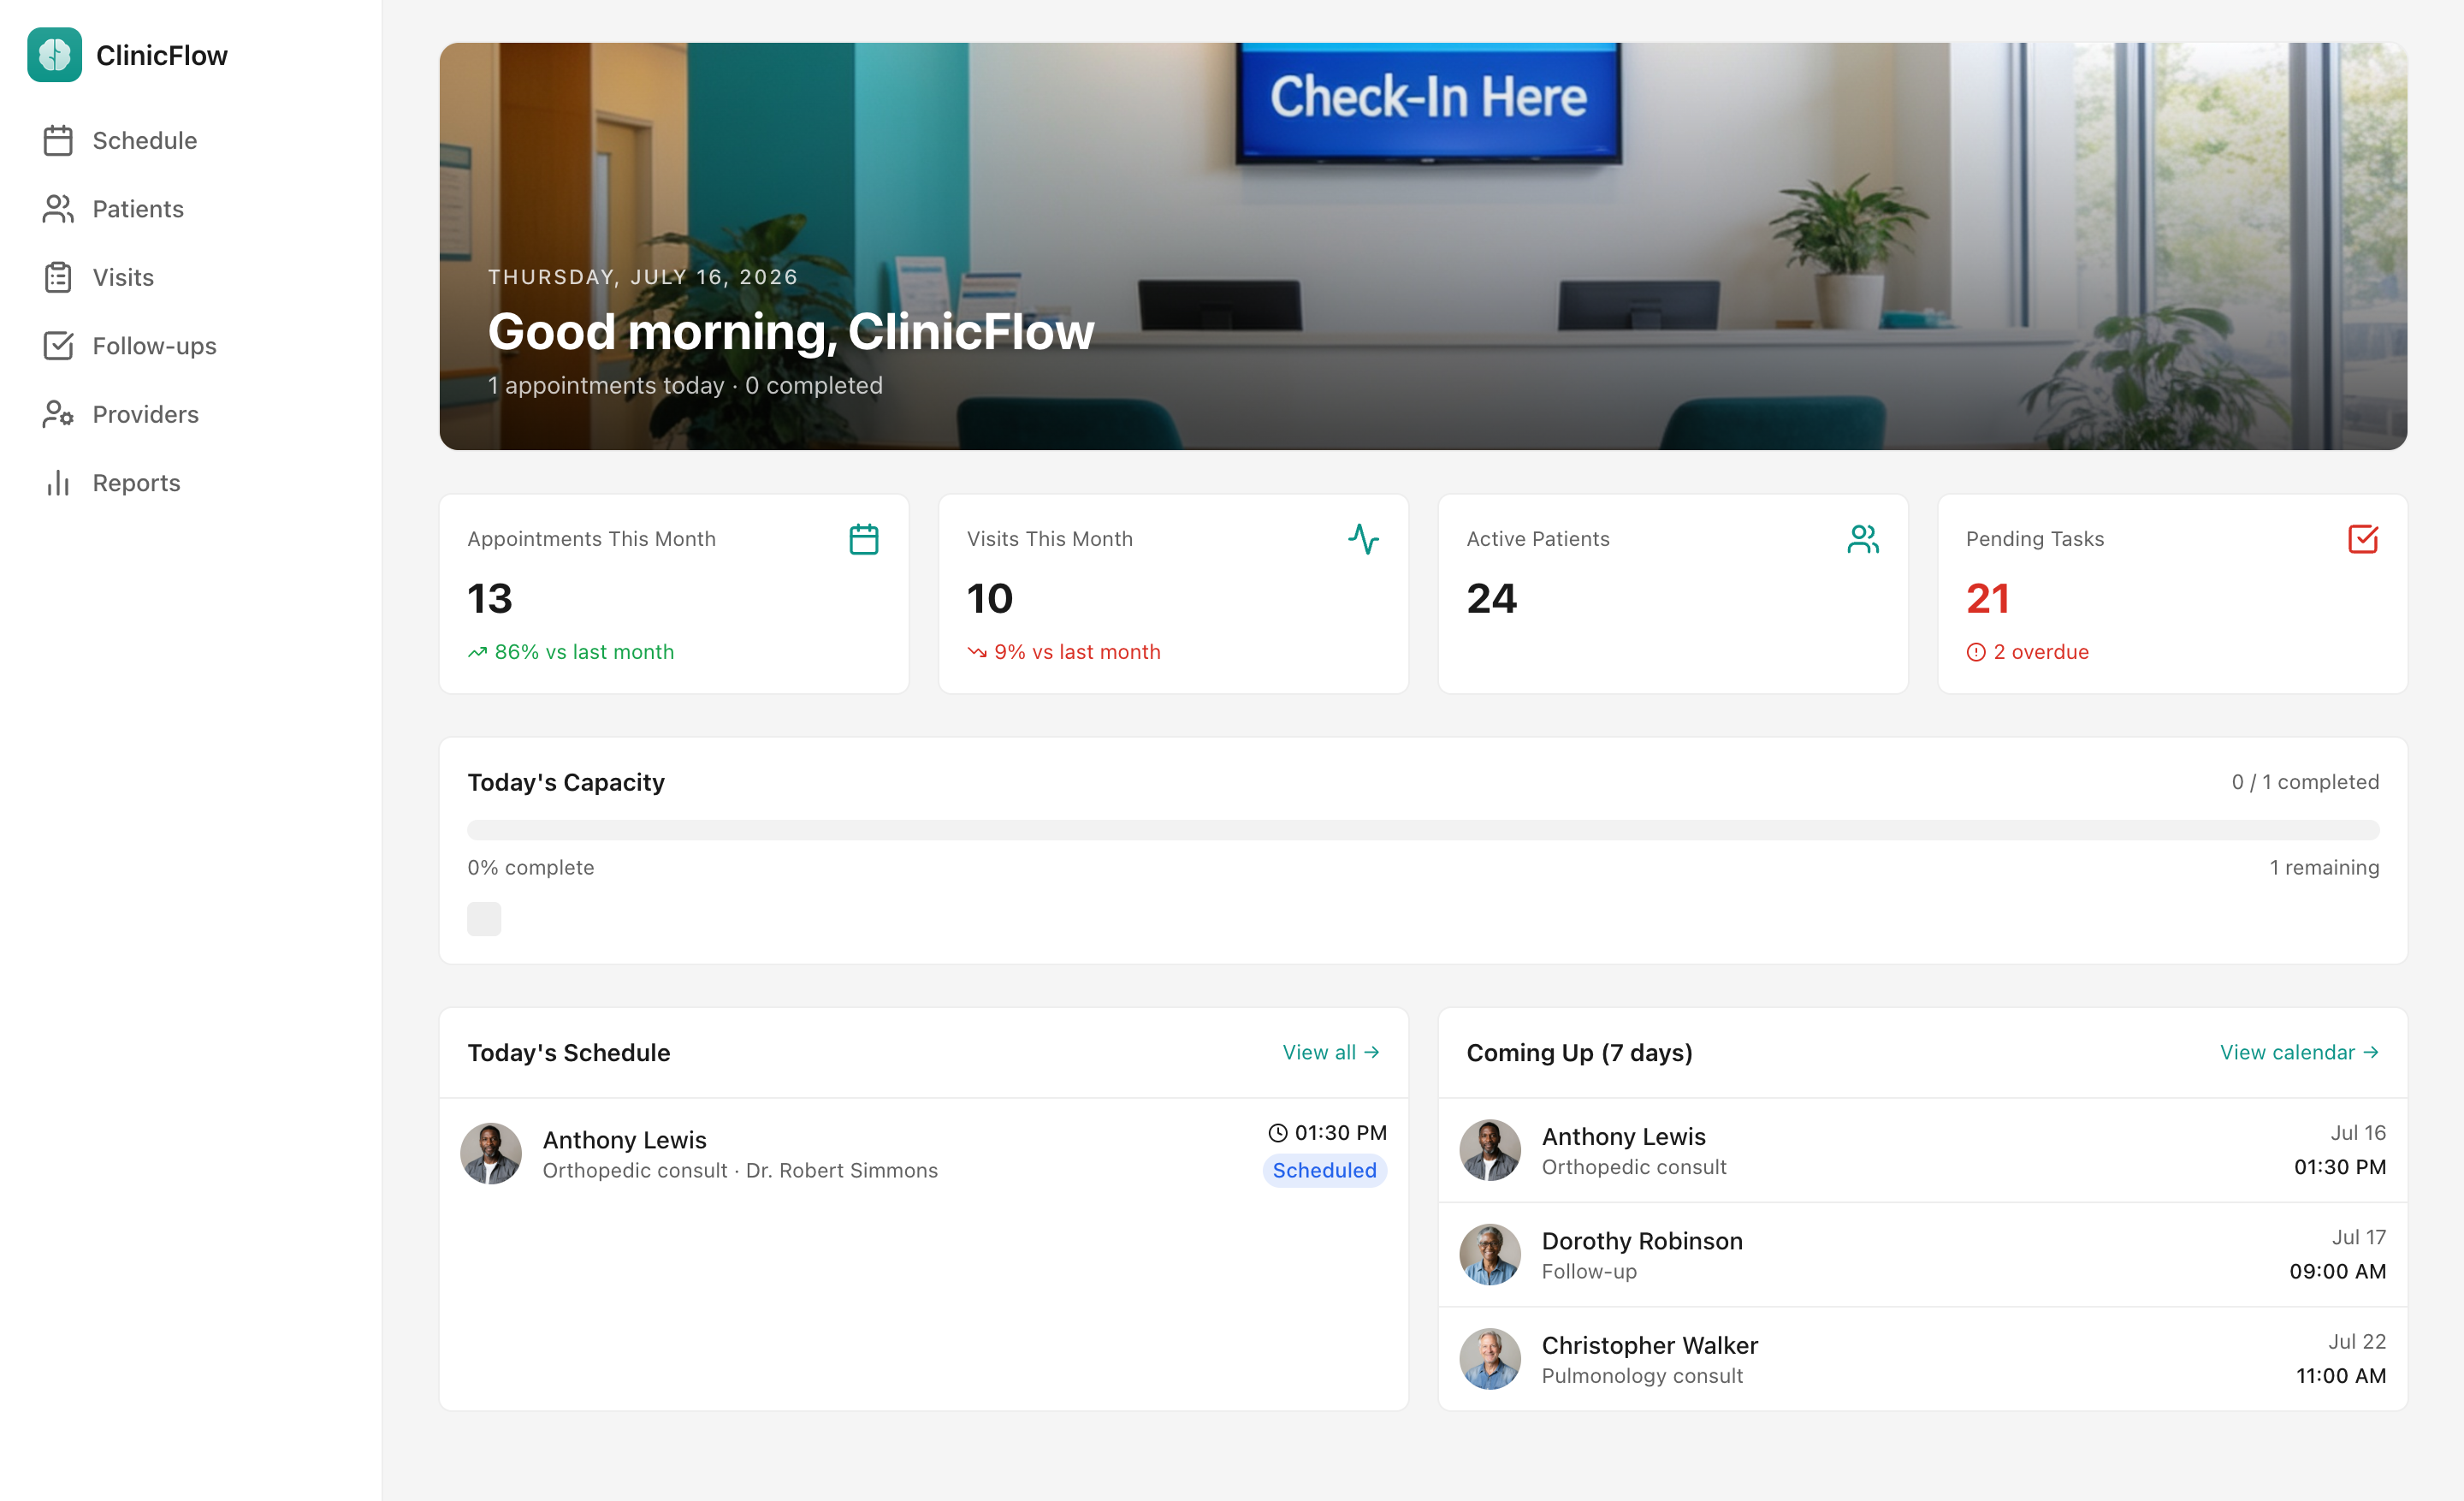Click the Pending Tasks count 21
This screenshot has width=2464, height=1501.
[x=1988, y=599]
